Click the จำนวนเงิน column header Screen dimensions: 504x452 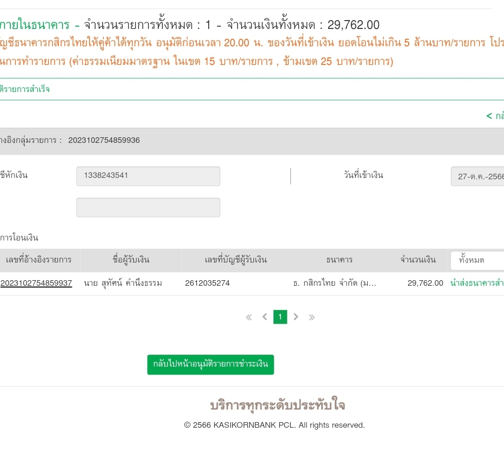click(x=418, y=260)
